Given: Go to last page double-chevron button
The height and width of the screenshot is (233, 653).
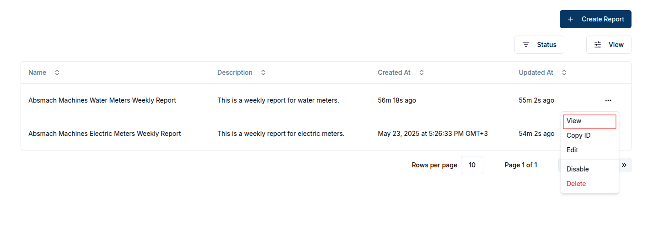Looking at the screenshot, I should point(624,165).
